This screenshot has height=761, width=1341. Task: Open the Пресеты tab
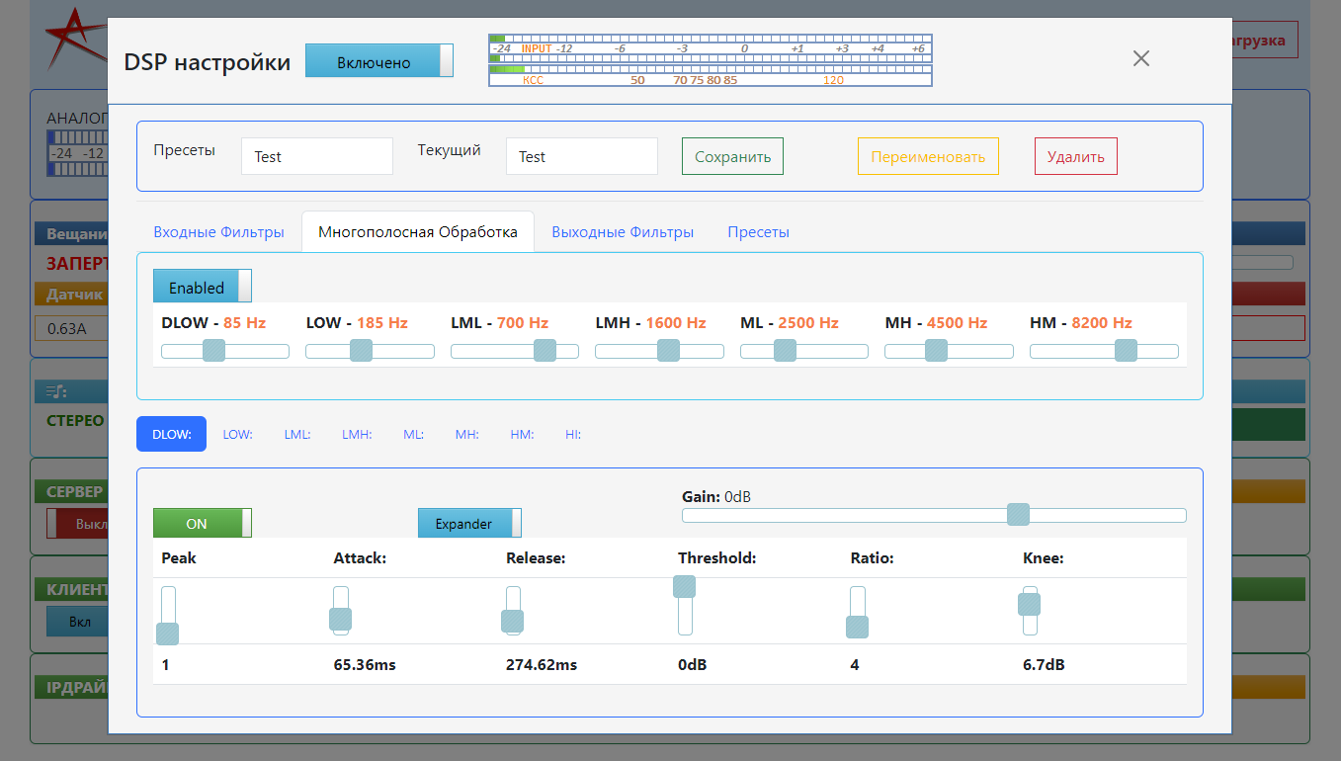(758, 232)
